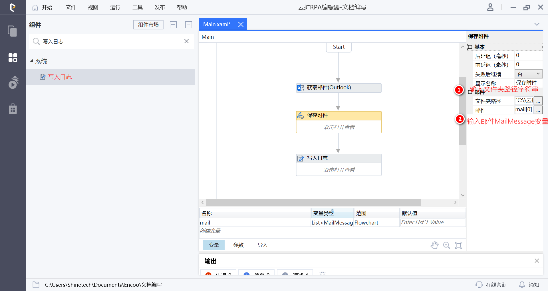Open the user account icon
This screenshot has width=548, height=291.
pos(490,7)
